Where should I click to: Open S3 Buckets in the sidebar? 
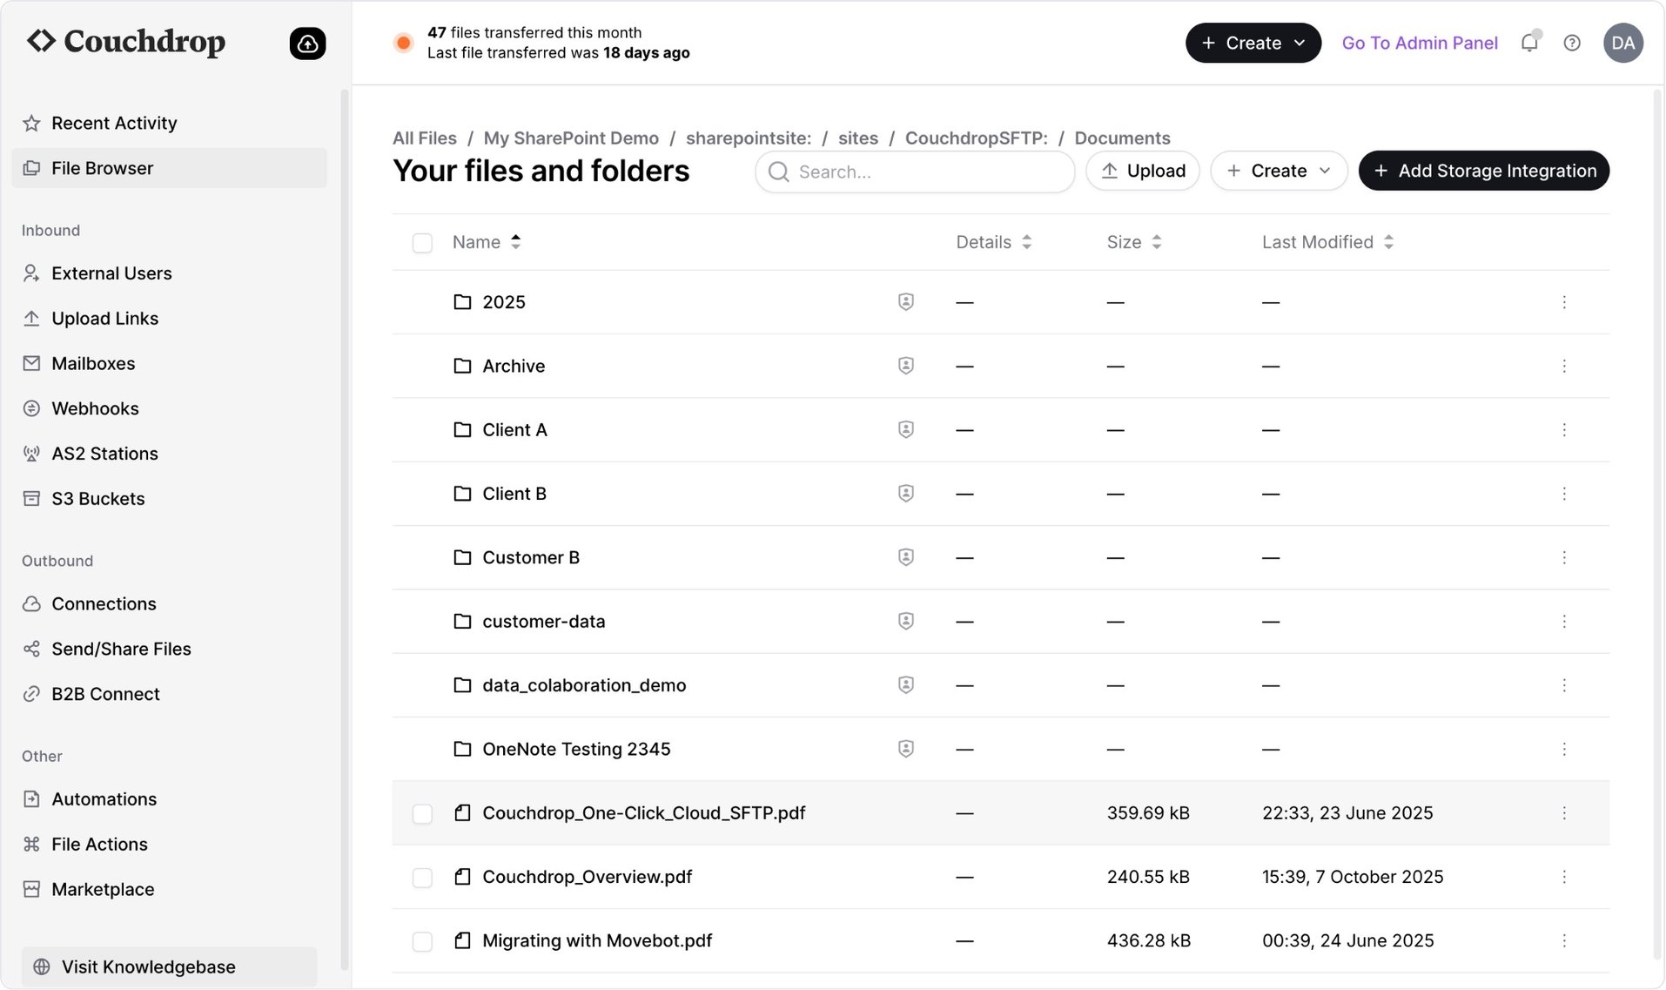click(170, 499)
